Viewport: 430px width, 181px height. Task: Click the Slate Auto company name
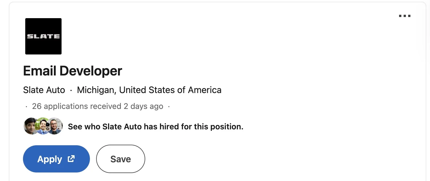pyautogui.click(x=44, y=90)
